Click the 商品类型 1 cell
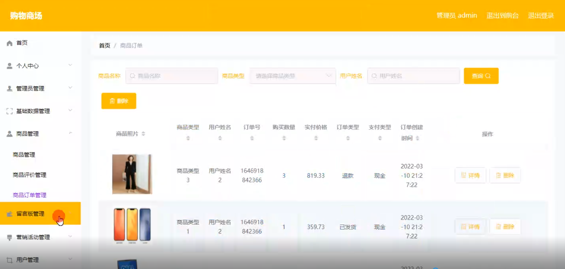 (x=188, y=227)
